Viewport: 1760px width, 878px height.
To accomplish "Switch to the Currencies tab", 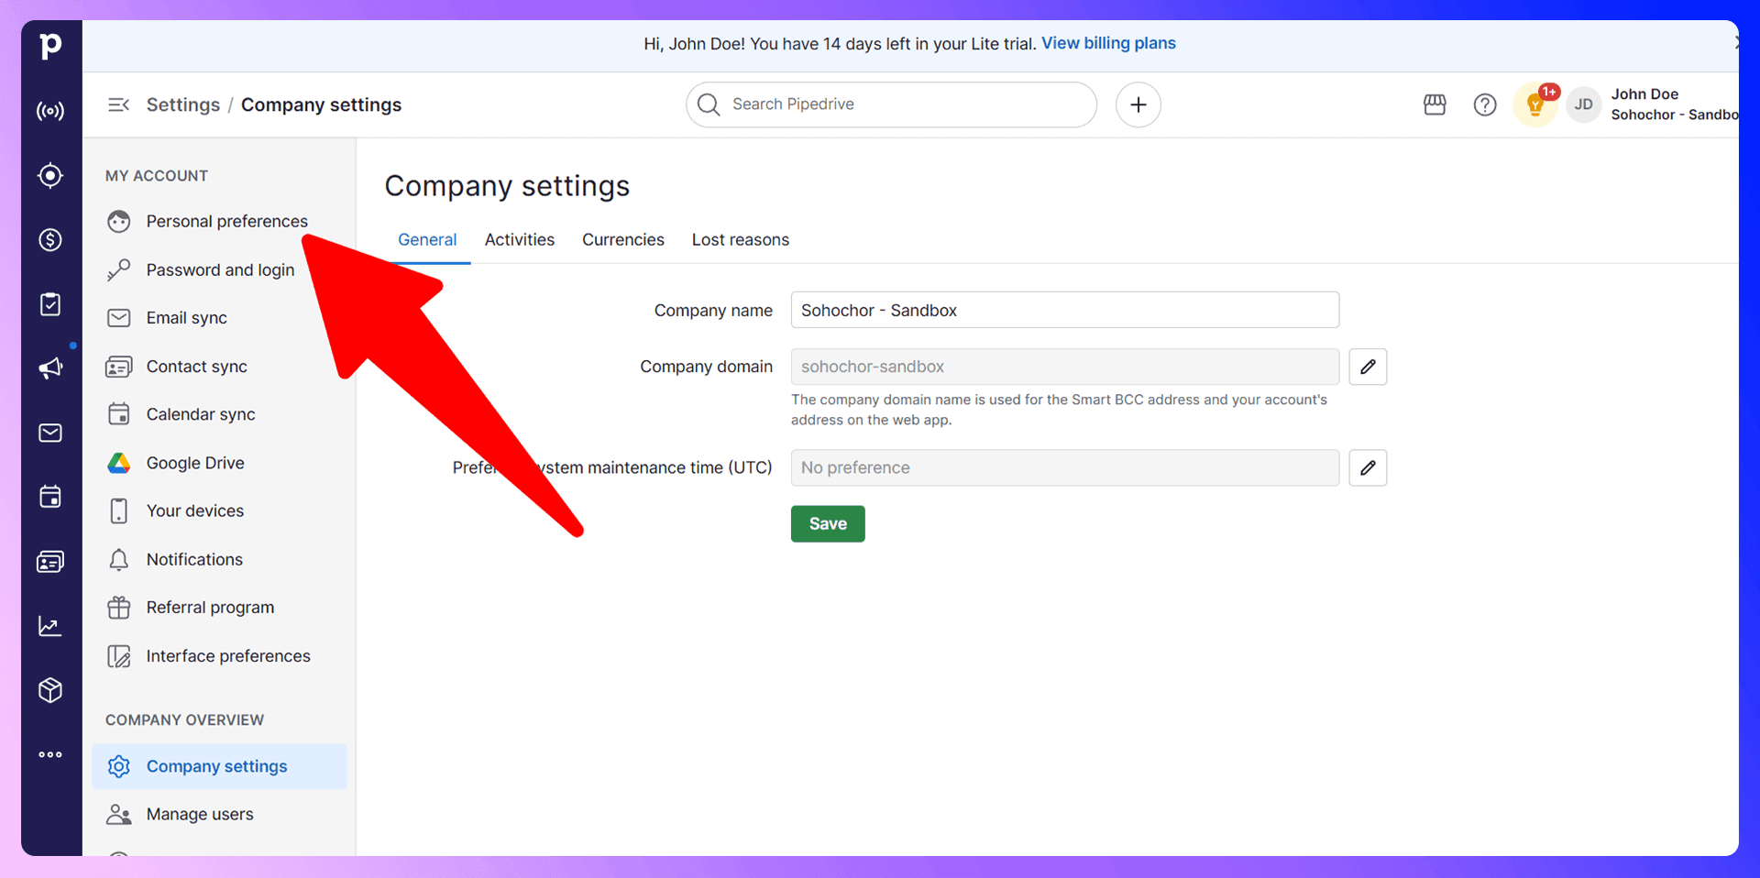I will click(x=623, y=240).
